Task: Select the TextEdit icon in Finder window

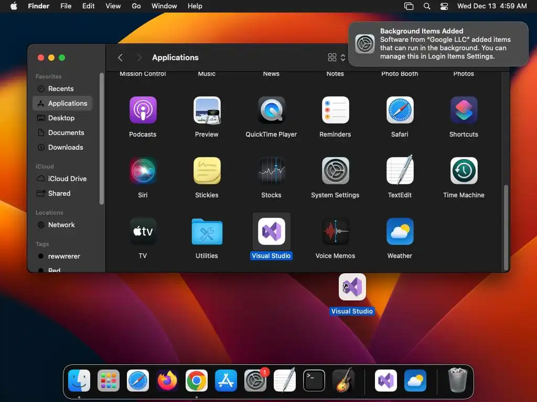Action: click(x=400, y=170)
